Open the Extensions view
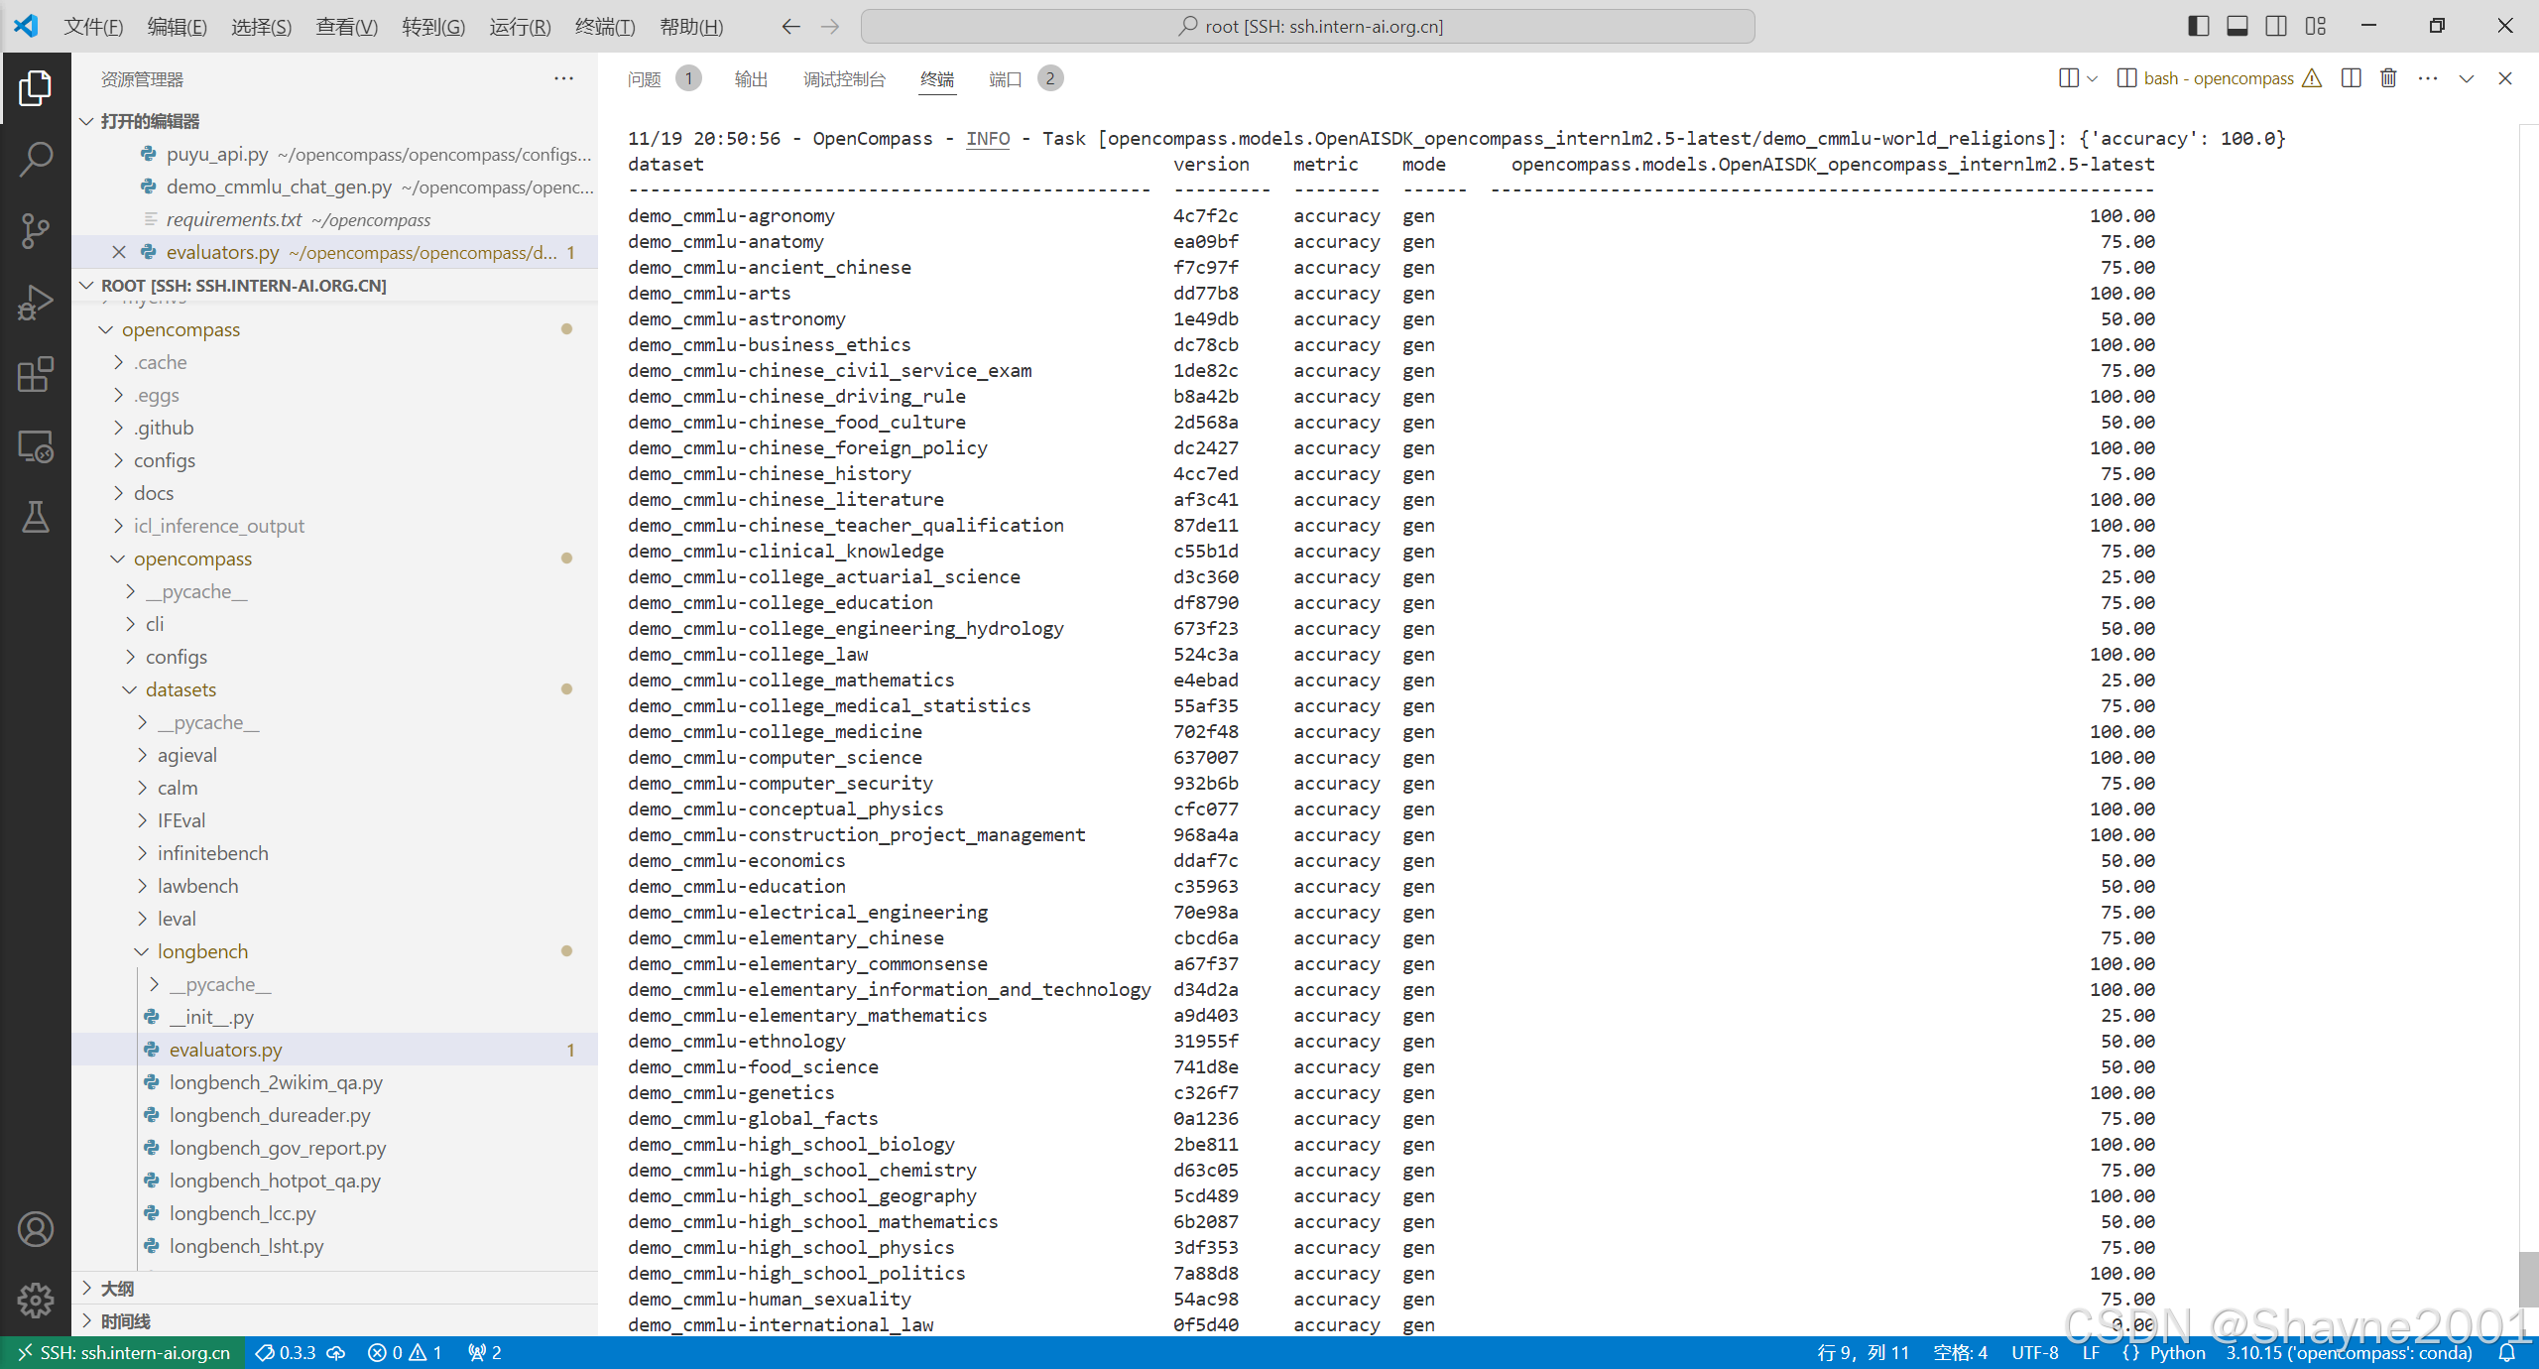The height and width of the screenshot is (1369, 2539). coord(36,375)
